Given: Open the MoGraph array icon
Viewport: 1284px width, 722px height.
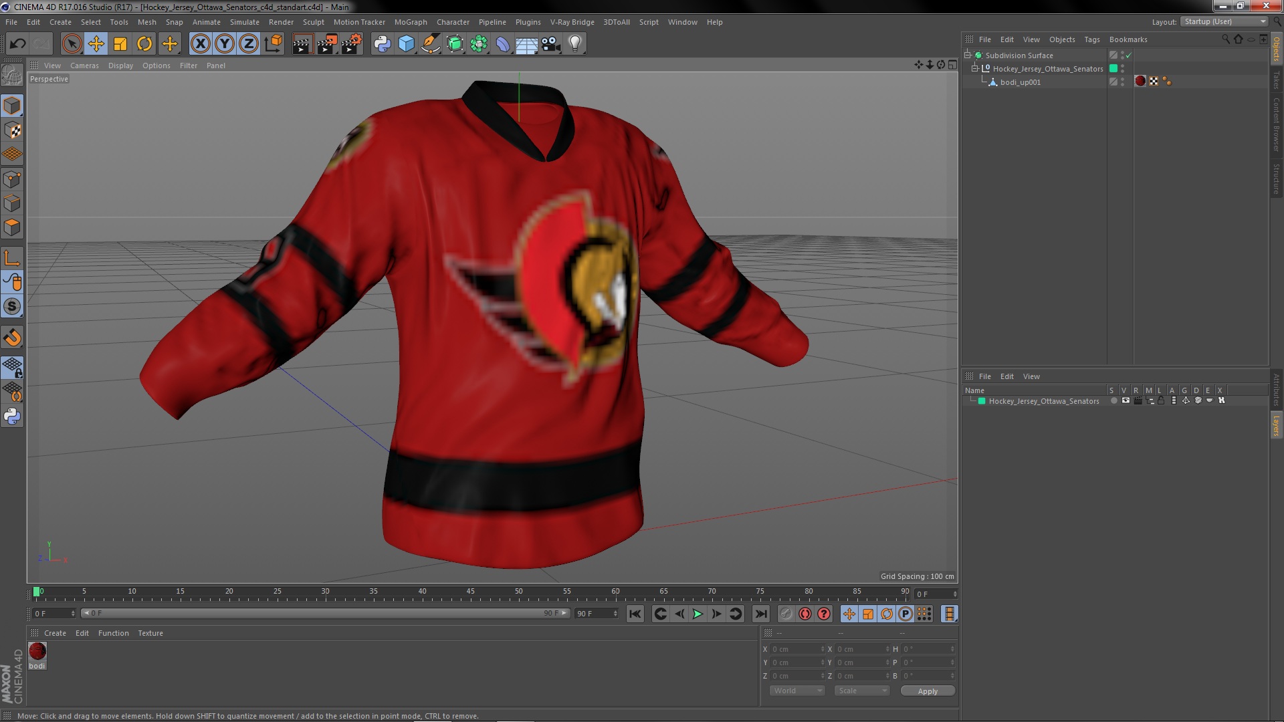Looking at the screenshot, I should 479,44.
